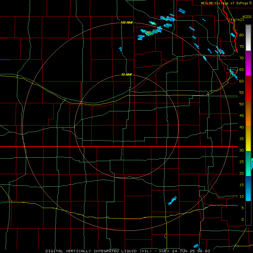The width and height of the screenshot is (253, 253).
Task: Click the isolated radar echo south of state line
Action: (x=172, y=201)
